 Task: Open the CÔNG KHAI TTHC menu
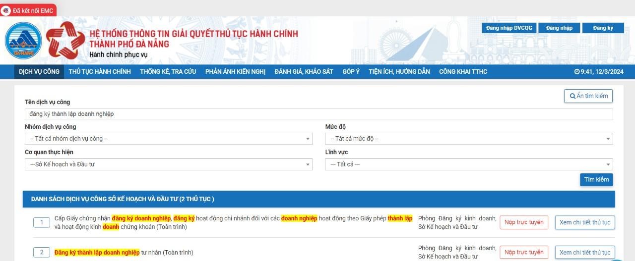pos(463,72)
